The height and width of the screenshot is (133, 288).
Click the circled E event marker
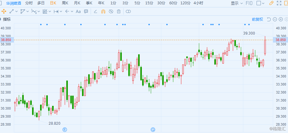pos(65,130)
